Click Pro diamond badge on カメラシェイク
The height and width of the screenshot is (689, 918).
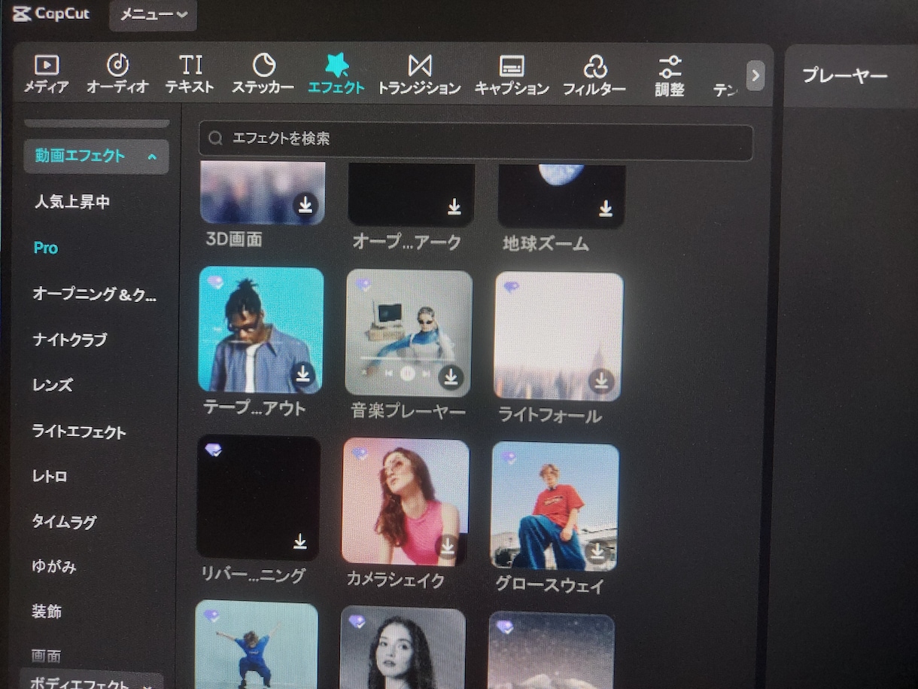tap(360, 453)
